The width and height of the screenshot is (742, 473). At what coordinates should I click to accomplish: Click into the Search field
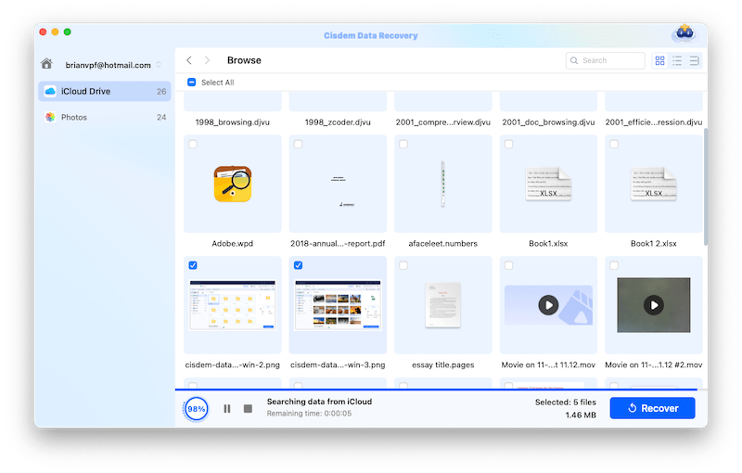tap(606, 60)
